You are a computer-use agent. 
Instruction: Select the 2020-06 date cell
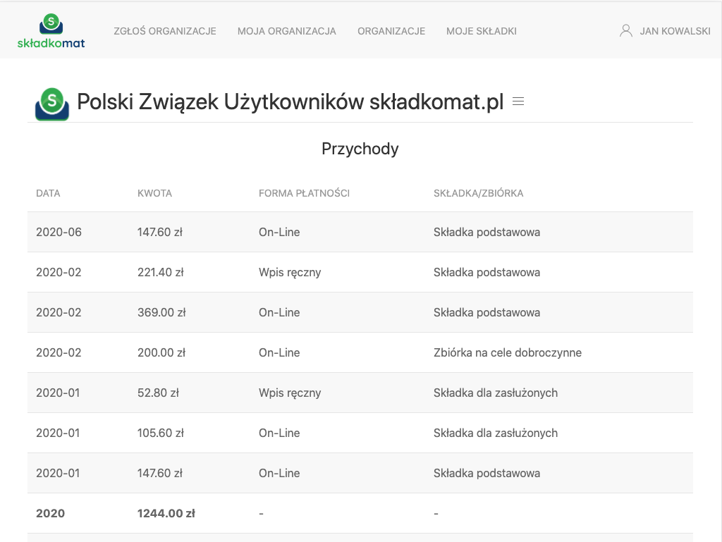tap(59, 232)
